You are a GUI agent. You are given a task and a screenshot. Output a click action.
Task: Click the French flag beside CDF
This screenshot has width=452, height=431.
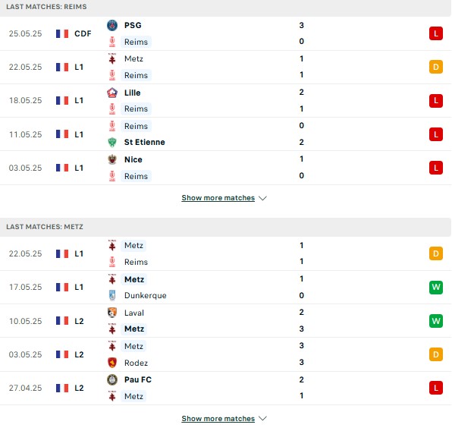[62, 33]
